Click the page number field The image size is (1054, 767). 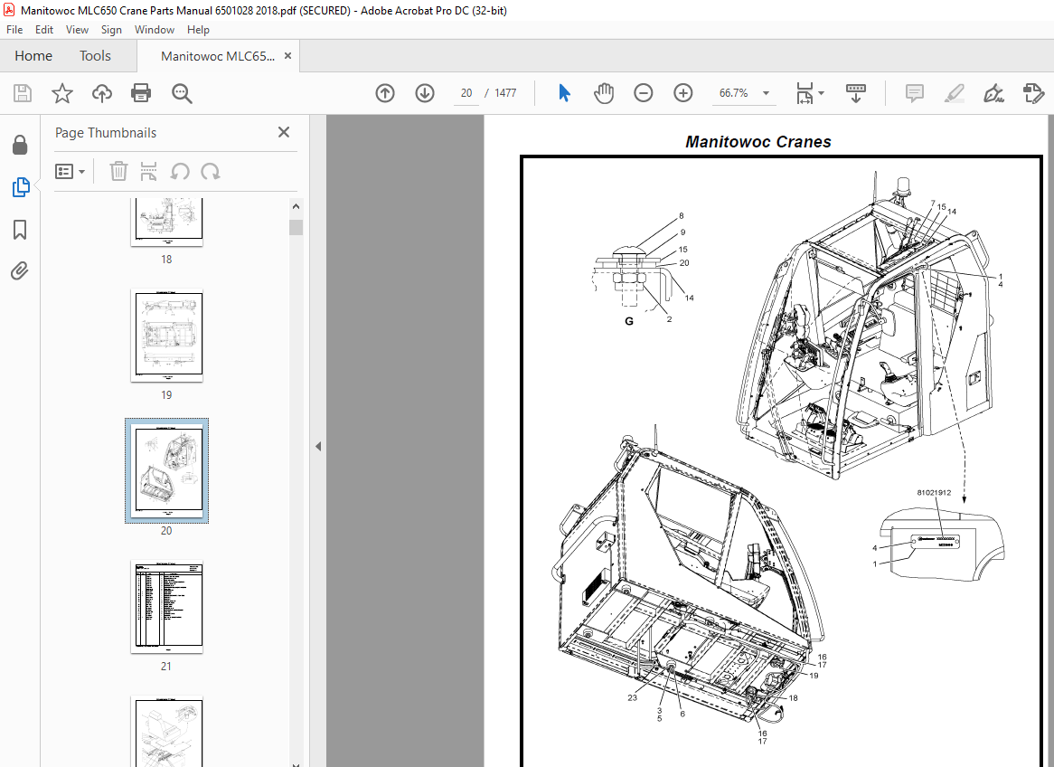pyautogui.click(x=466, y=93)
